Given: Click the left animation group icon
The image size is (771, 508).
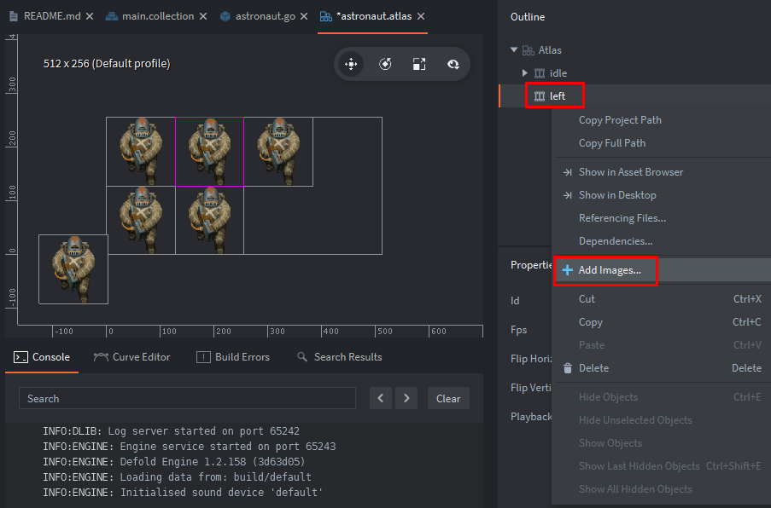Looking at the screenshot, I should click(540, 96).
